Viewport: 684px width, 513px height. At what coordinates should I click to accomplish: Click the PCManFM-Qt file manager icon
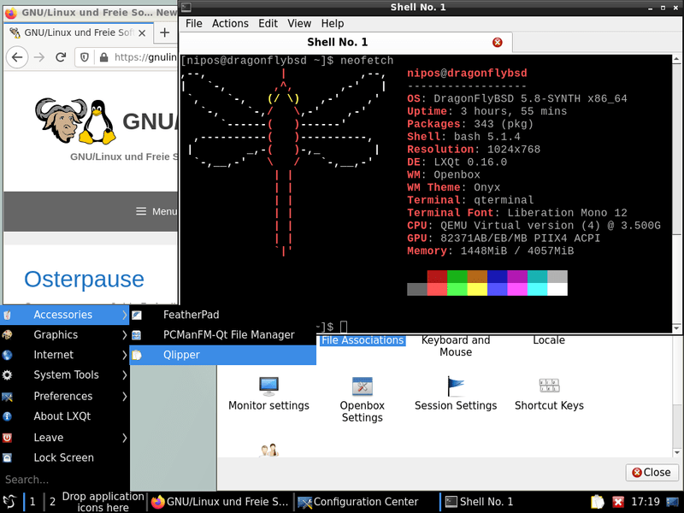click(x=137, y=335)
